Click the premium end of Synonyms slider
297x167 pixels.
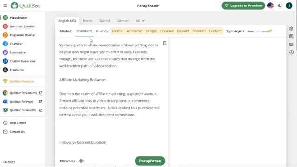tap(270, 31)
